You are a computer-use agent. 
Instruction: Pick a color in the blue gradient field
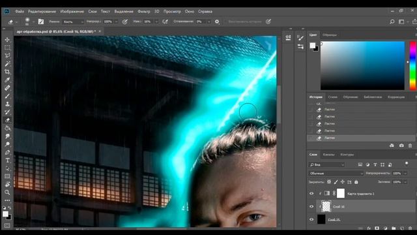(362, 65)
